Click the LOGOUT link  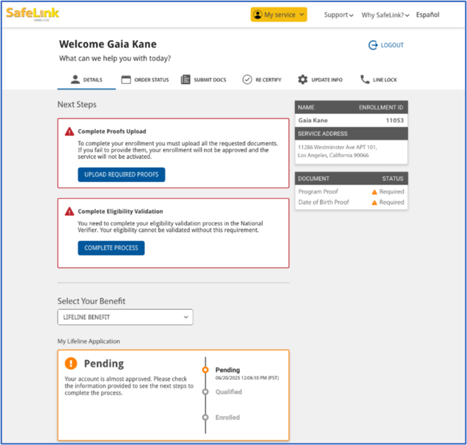click(x=386, y=45)
